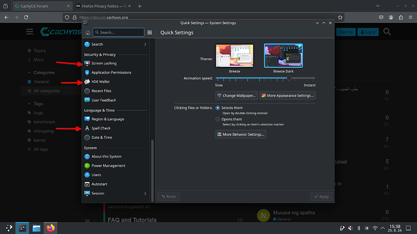The height and width of the screenshot is (234, 417).
Task: Click the Apply button
Action: [x=322, y=197]
